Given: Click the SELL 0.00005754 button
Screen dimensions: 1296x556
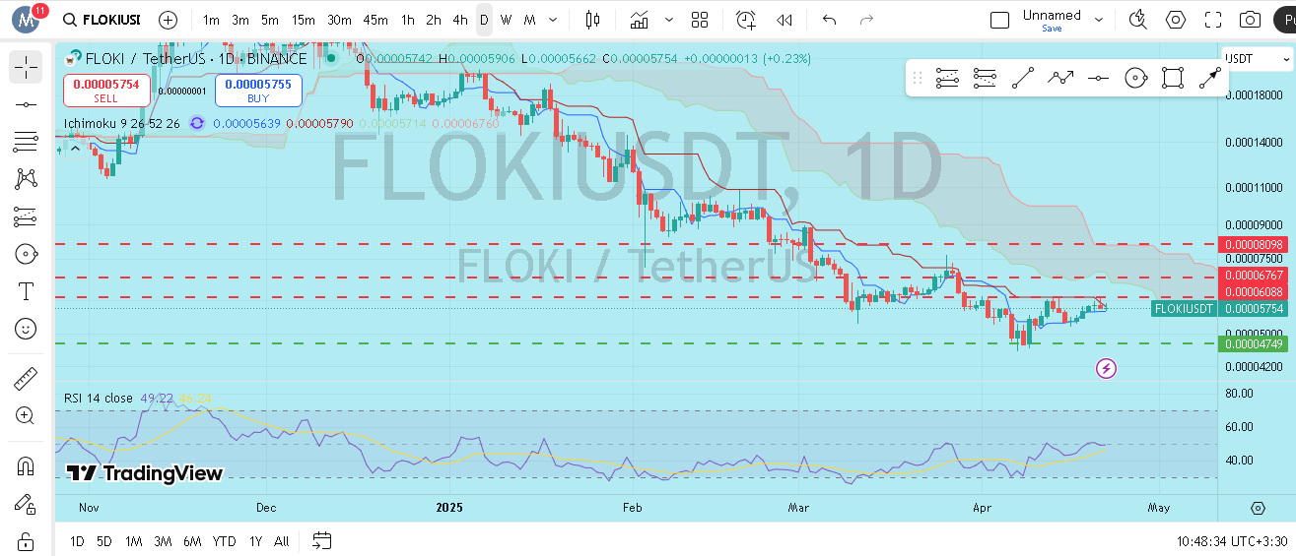Looking at the screenshot, I should tap(106, 92).
